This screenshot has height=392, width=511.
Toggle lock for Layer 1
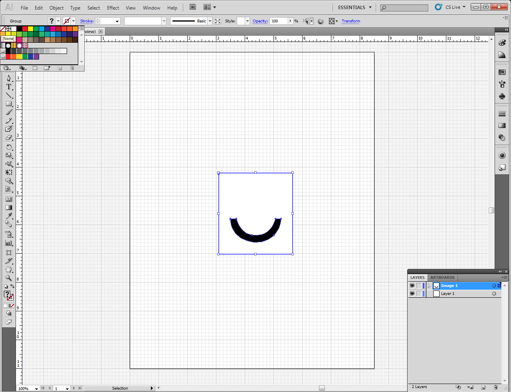(x=418, y=294)
